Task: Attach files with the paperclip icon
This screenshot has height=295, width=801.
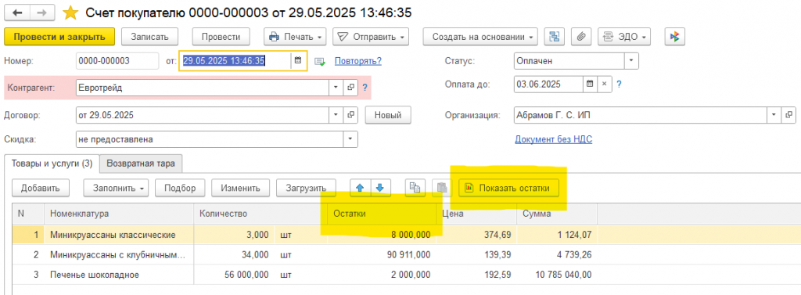Action: [581, 36]
